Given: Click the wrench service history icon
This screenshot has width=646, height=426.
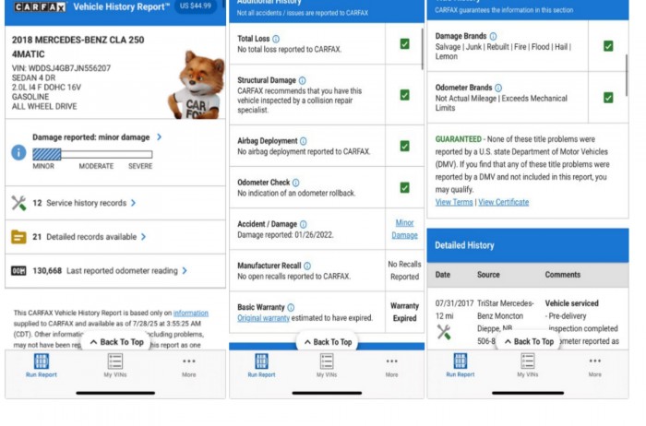Looking at the screenshot, I should 18,203.
